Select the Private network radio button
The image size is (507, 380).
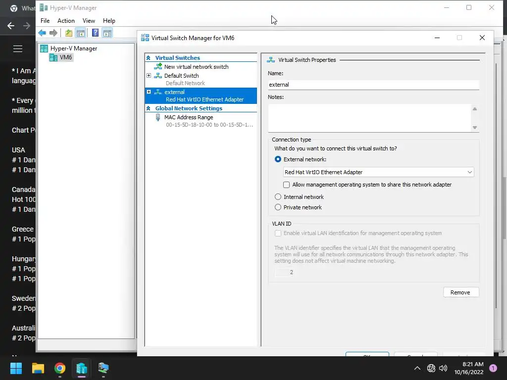[278, 207]
